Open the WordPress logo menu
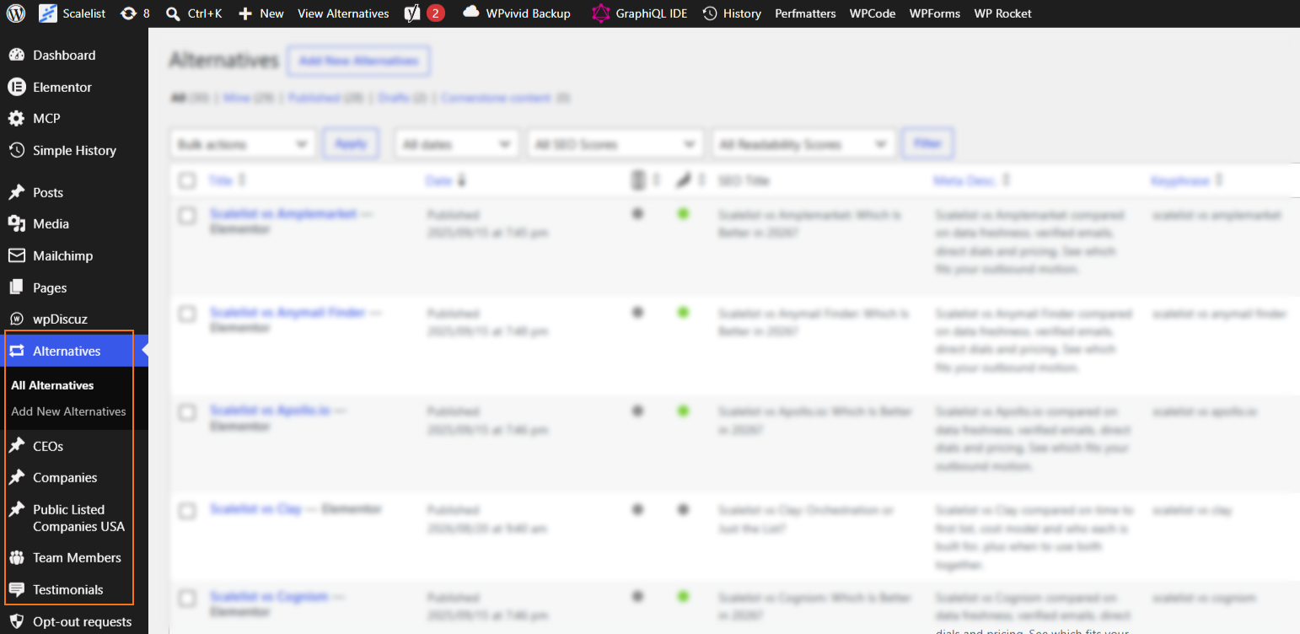Viewport: 1300px width, 634px height. pos(16,13)
